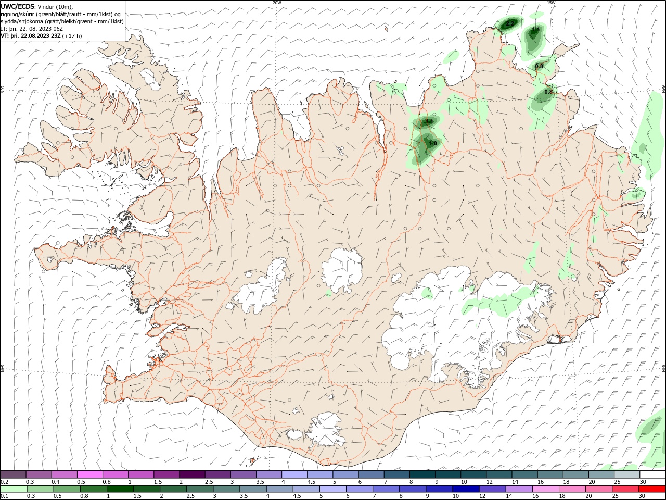This screenshot has width=666, height=500.
Task: Select the bright red swatch on rain scale
Action: point(652,489)
